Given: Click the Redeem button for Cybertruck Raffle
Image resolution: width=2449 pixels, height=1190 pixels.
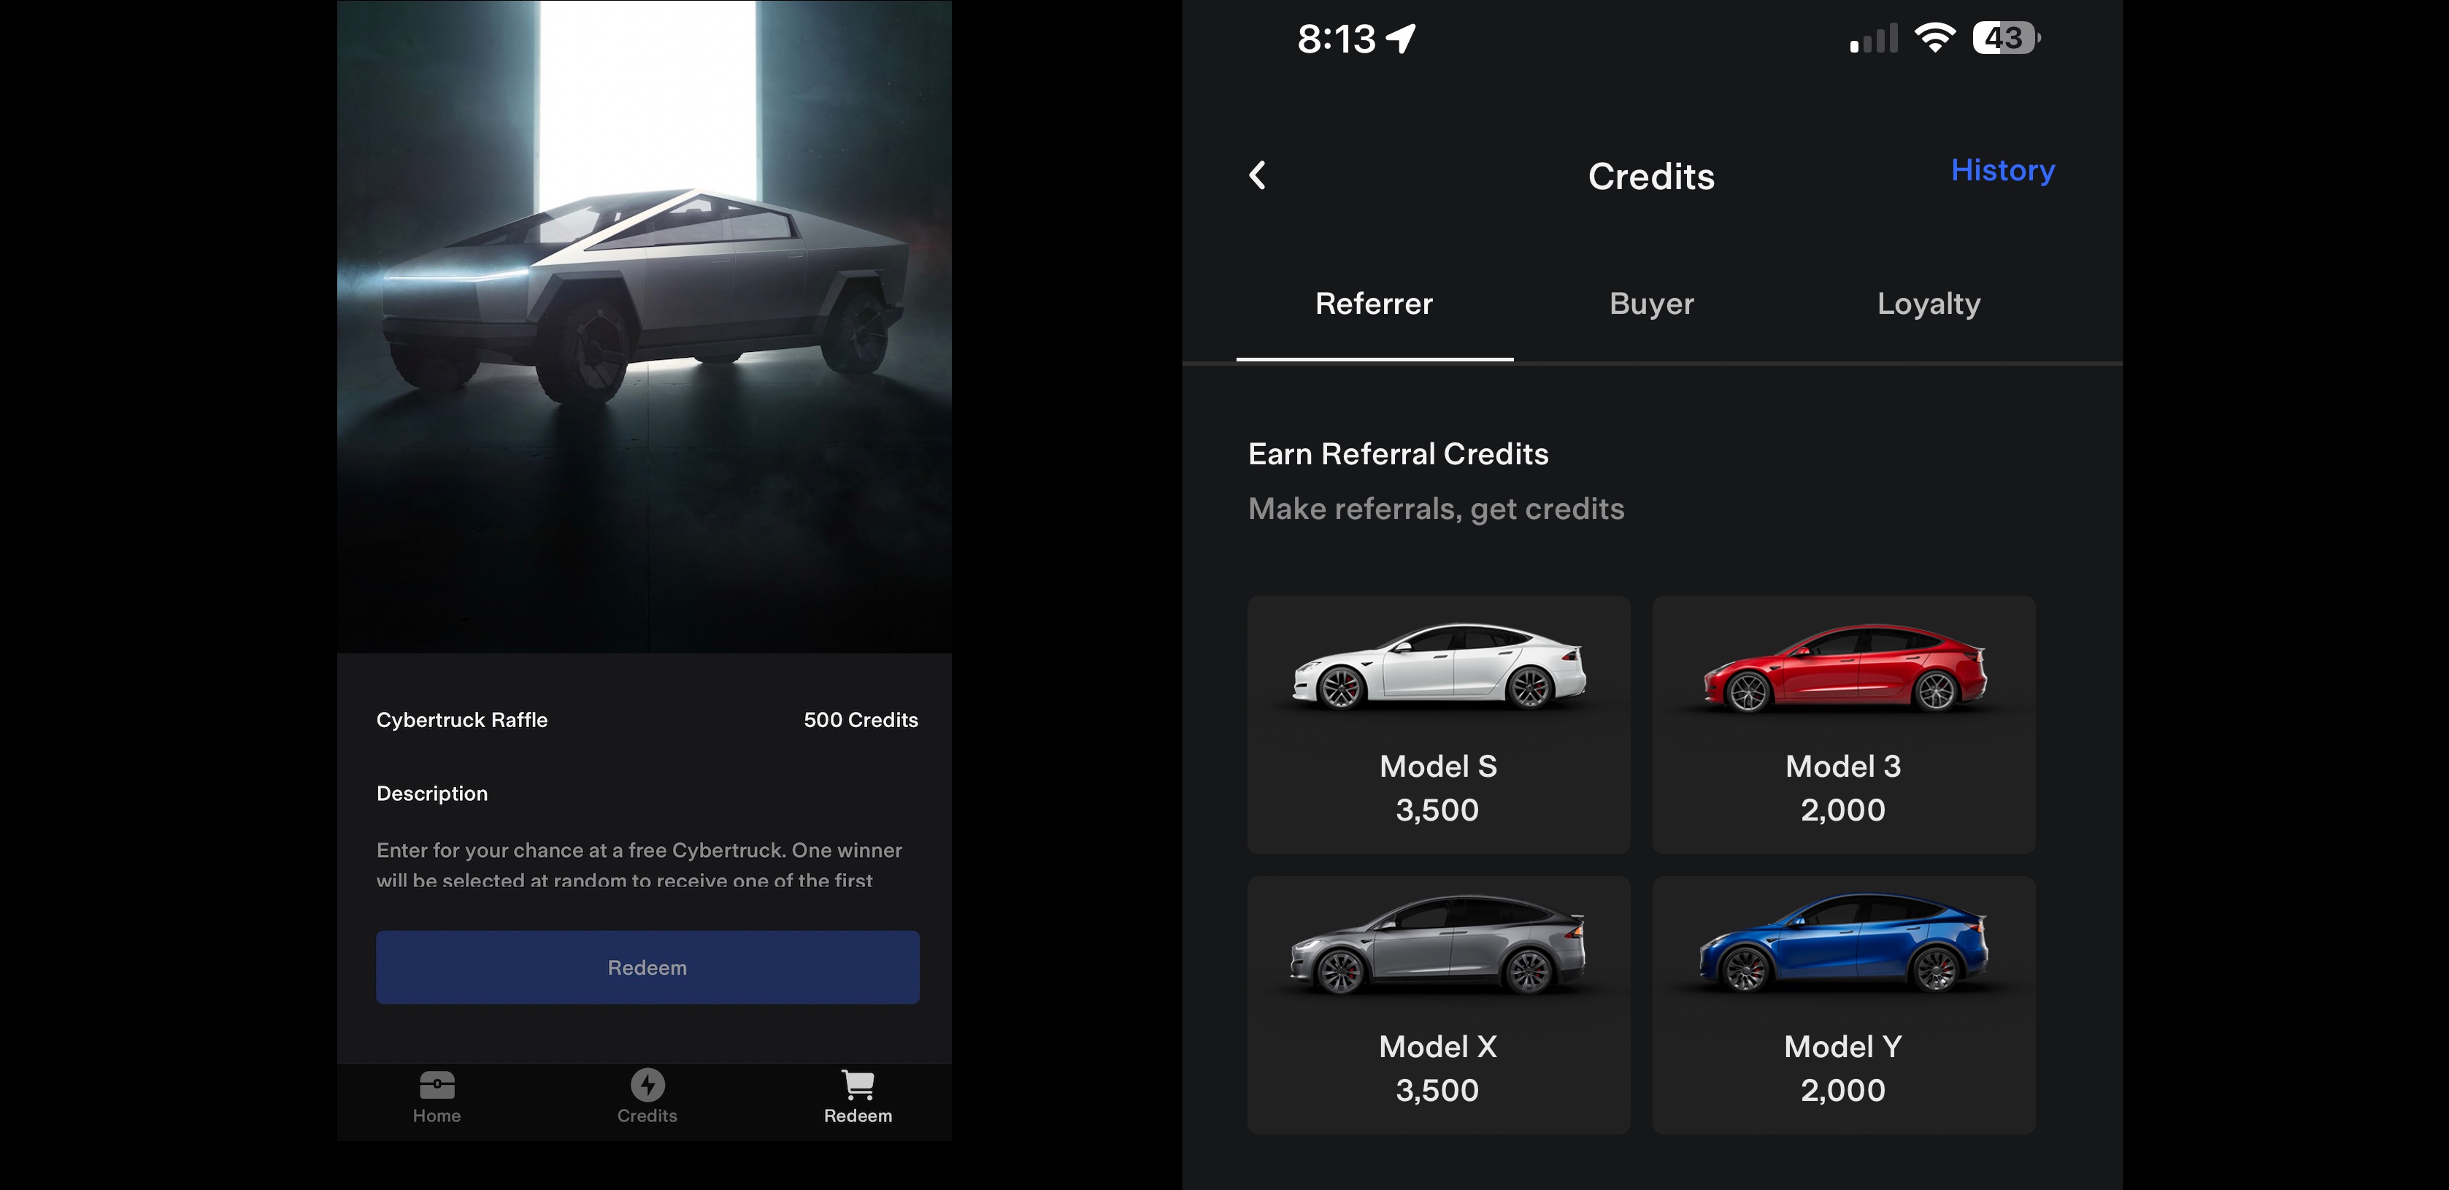Looking at the screenshot, I should 647,967.
